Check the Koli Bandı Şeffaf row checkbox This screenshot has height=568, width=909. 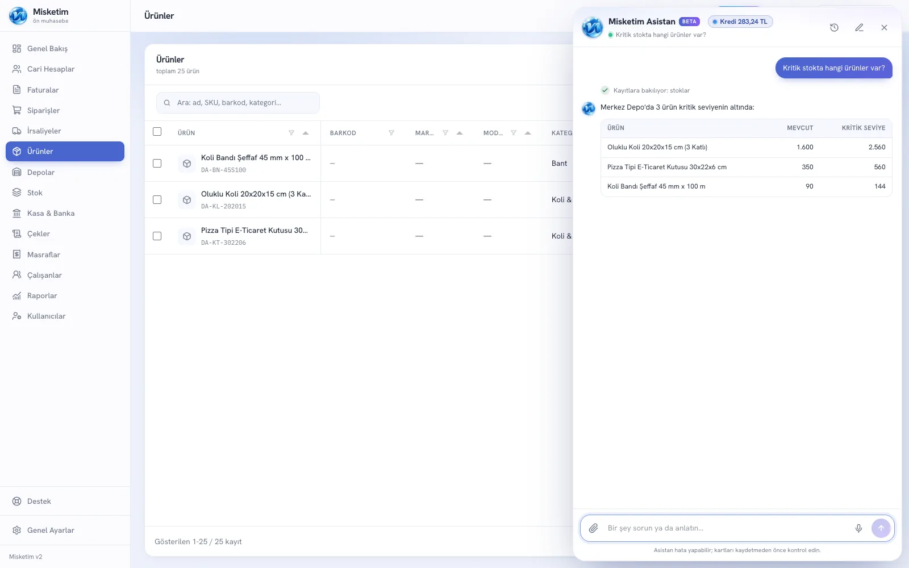tap(157, 164)
